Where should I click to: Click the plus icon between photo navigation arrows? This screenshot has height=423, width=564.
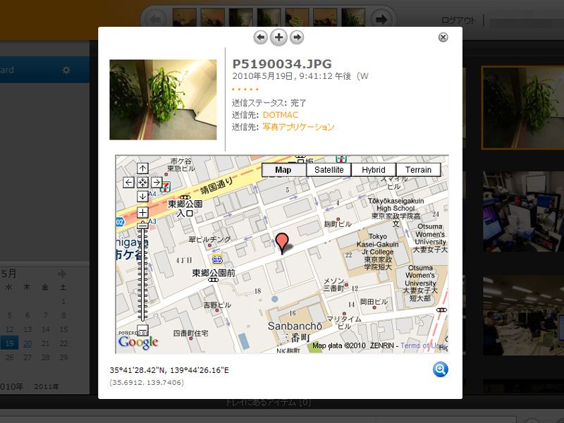pyautogui.click(x=278, y=37)
